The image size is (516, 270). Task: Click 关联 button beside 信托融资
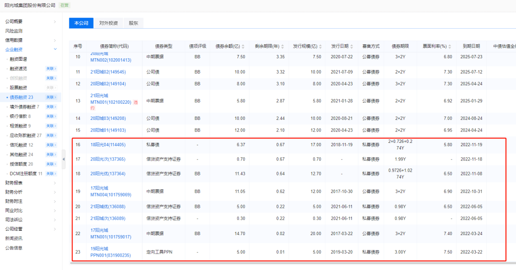[51, 145]
